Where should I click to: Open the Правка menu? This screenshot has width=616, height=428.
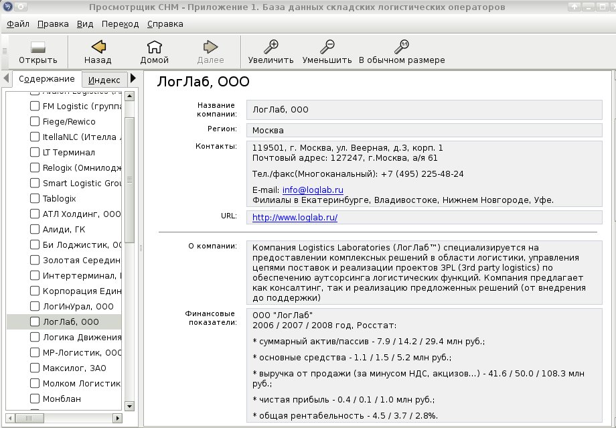click(x=53, y=24)
